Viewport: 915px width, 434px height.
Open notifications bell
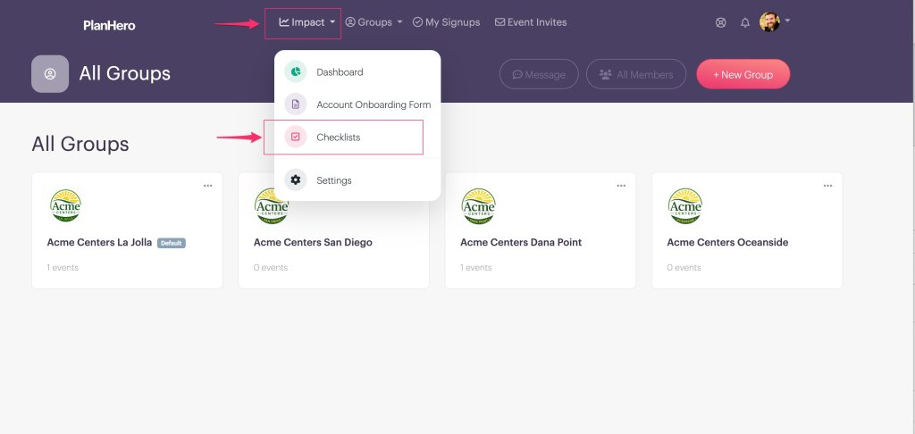coord(745,22)
